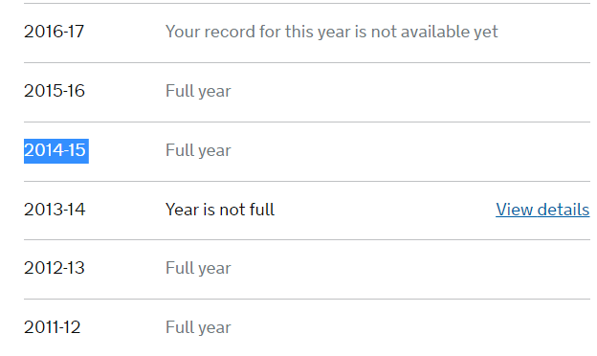Click Full year status for 2015-16
Image resolution: width=597 pixels, height=356 pixels.
pyautogui.click(x=198, y=91)
